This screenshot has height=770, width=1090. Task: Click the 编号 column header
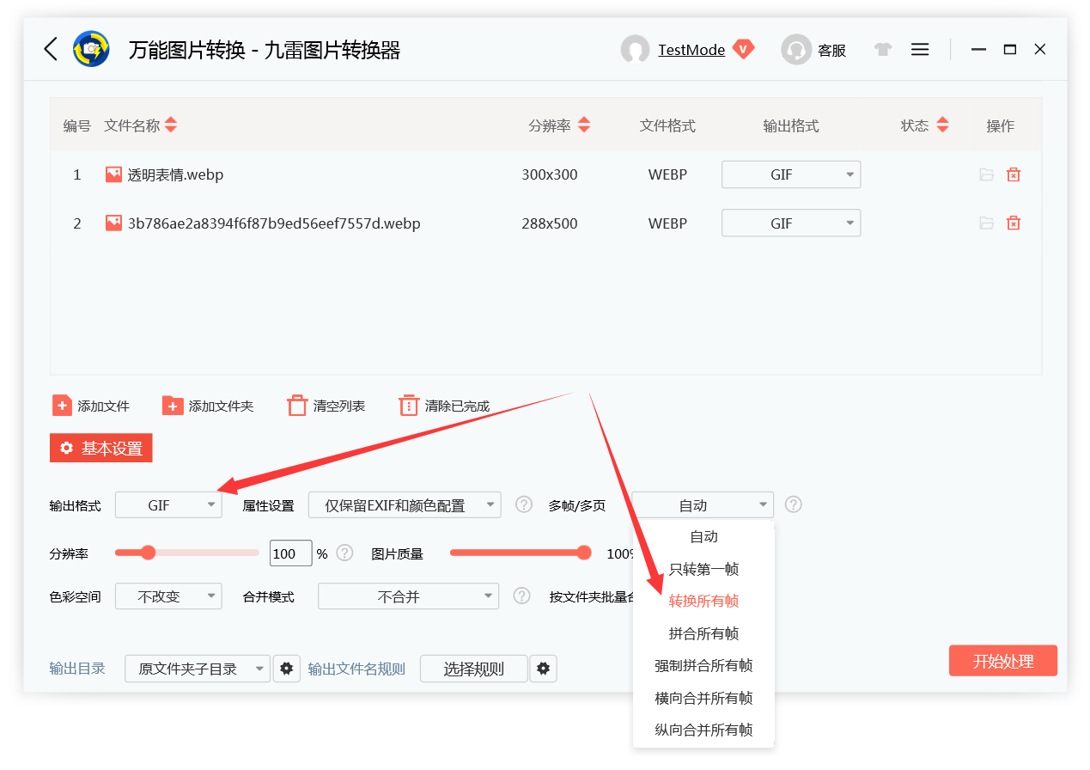point(77,126)
